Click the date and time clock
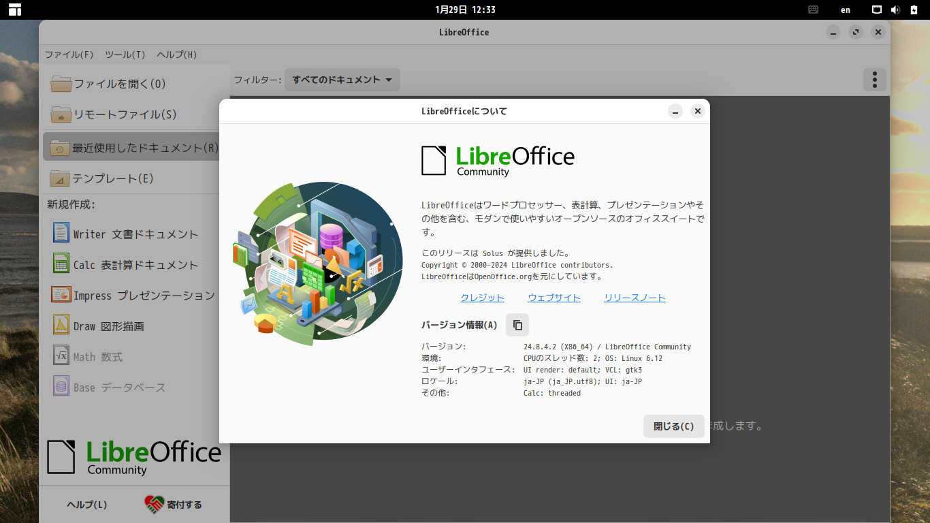 click(465, 10)
